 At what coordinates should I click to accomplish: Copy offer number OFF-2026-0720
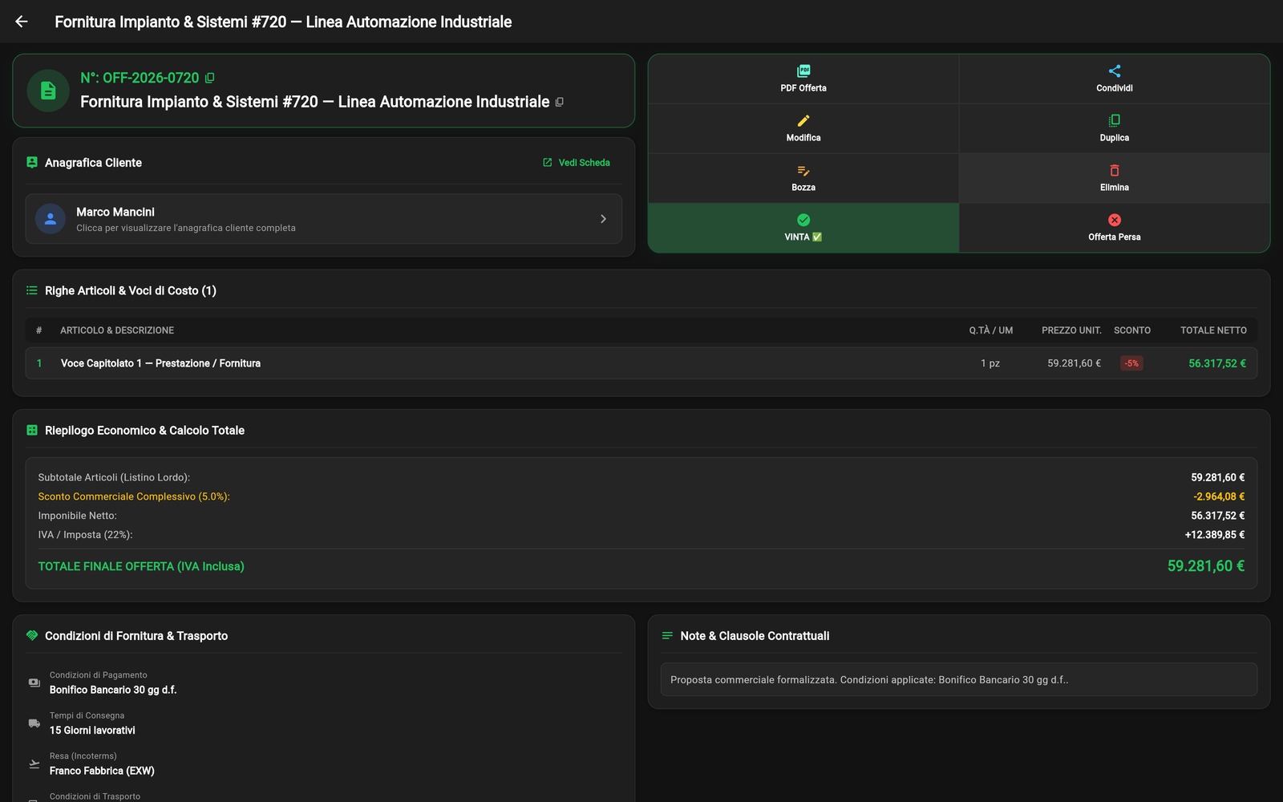tap(210, 78)
